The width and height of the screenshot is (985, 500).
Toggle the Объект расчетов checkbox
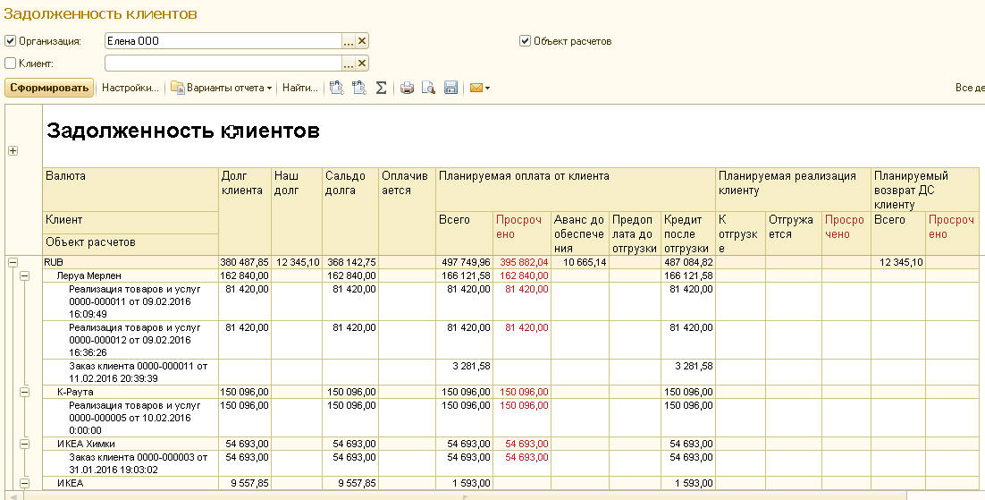point(526,41)
